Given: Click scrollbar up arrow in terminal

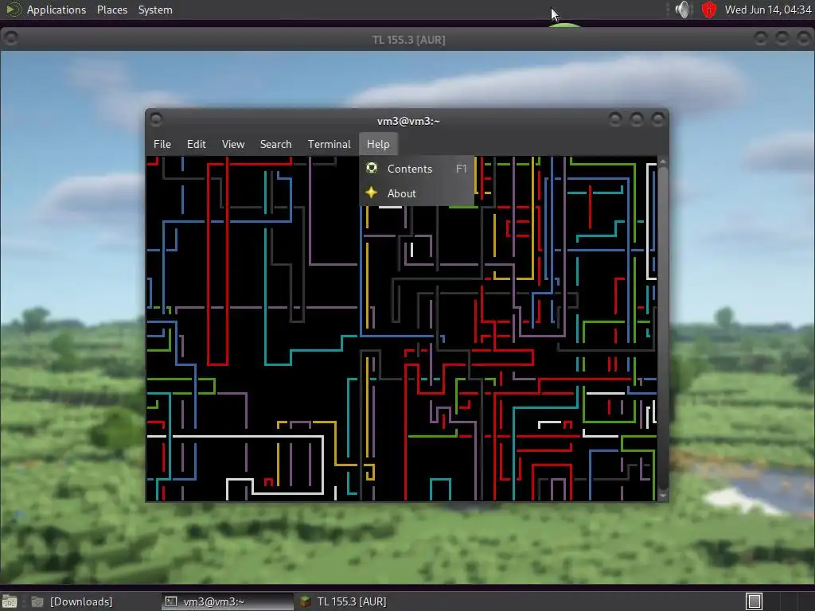Looking at the screenshot, I should 663,162.
